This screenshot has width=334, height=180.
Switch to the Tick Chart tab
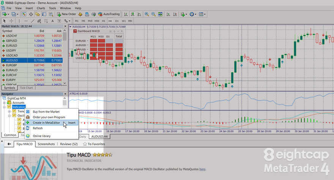pyautogui.click(x=27, y=88)
